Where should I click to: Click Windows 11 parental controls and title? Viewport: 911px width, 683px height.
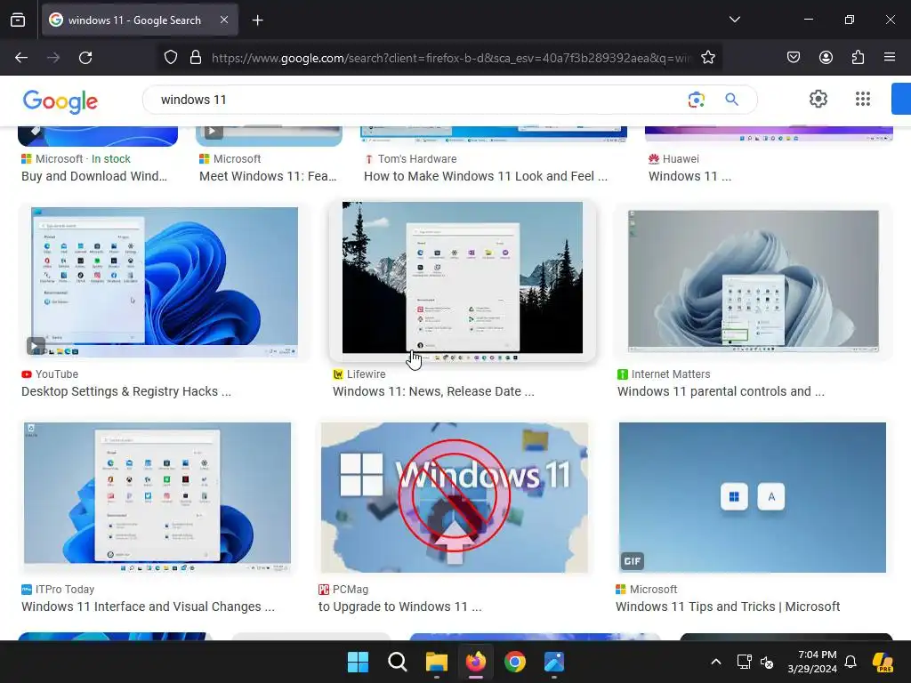(721, 391)
